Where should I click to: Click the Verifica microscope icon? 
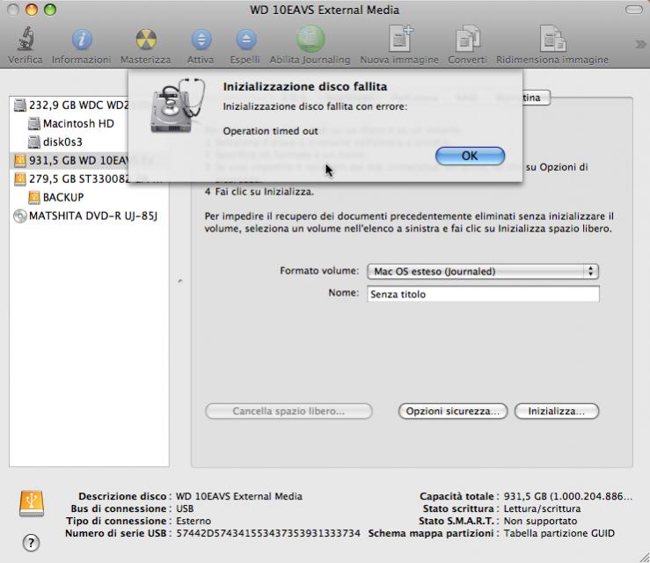26,39
